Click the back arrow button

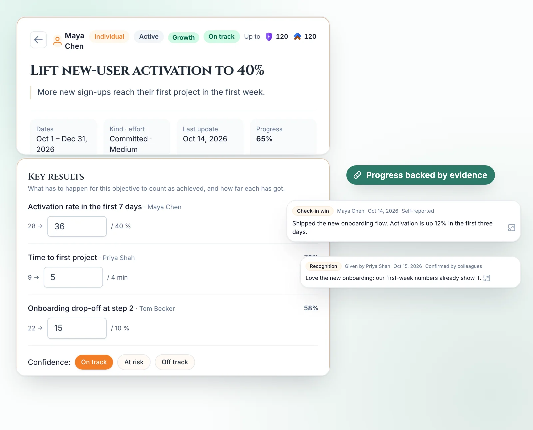38,40
